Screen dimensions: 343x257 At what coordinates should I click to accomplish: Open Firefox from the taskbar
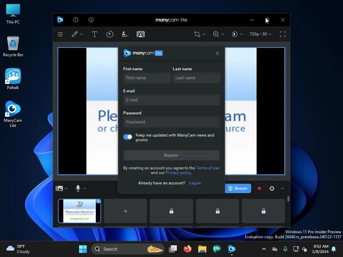click(x=188, y=249)
